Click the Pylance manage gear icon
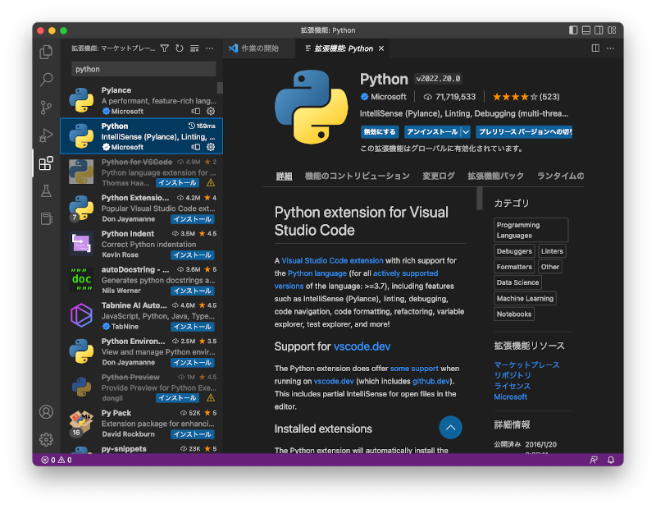 click(x=211, y=111)
